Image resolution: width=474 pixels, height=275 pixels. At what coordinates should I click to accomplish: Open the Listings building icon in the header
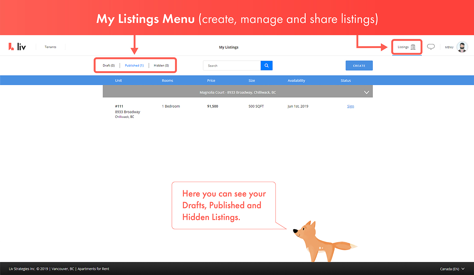(x=413, y=47)
